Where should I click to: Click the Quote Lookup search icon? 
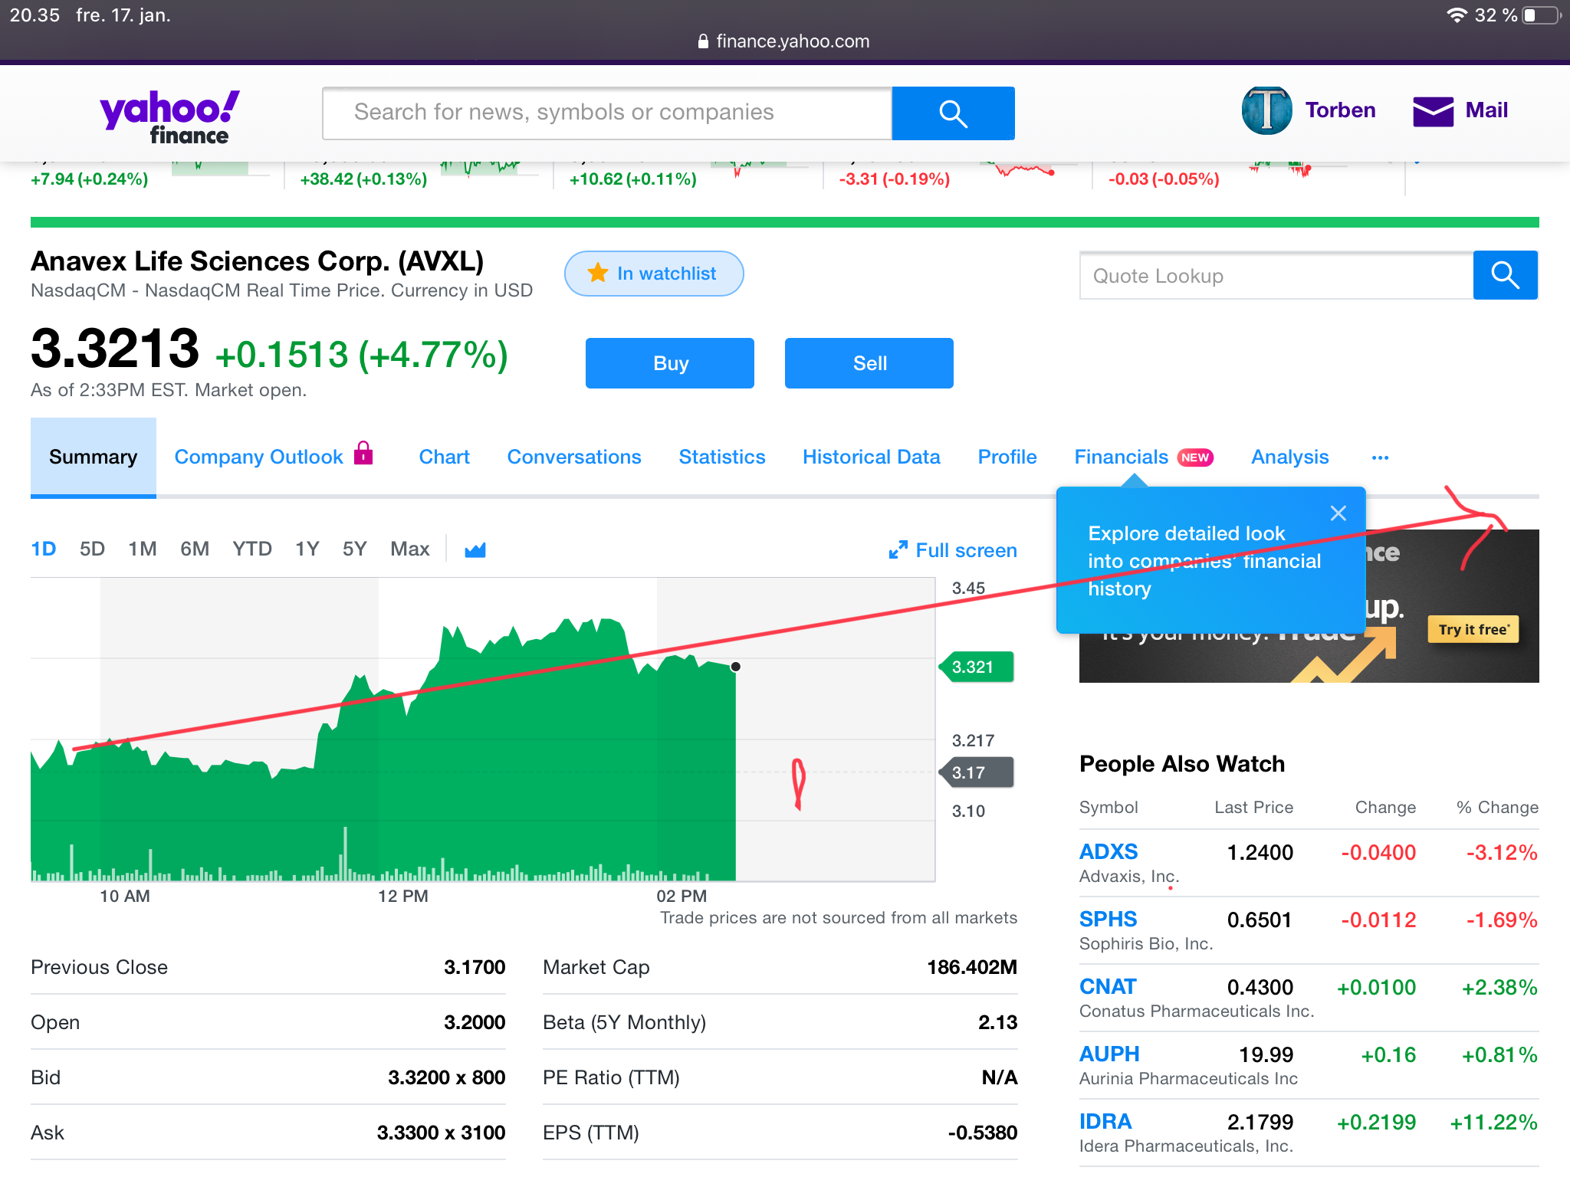1505,275
